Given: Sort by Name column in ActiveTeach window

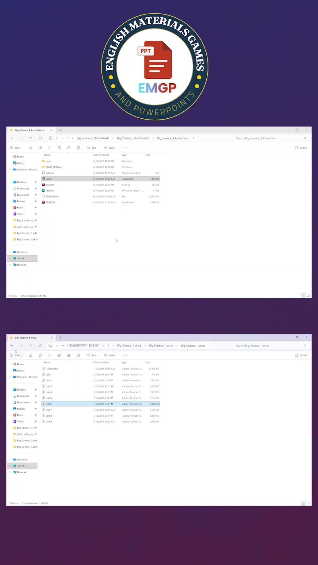Looking at the screenshot, I should point(47,155).
